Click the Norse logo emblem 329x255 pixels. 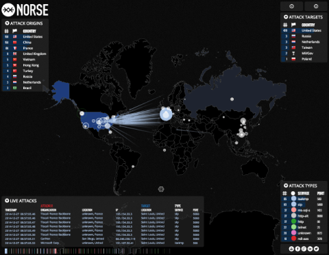tap(8, 10)
